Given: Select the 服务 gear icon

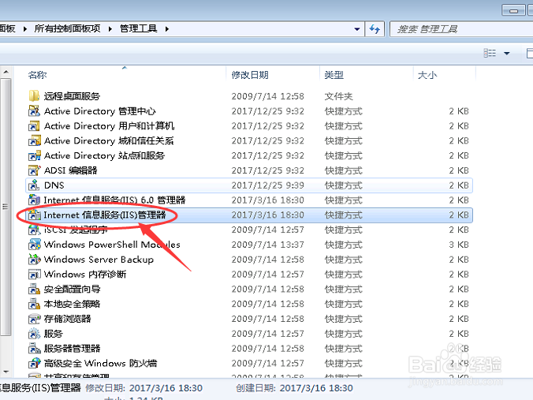Looking at the screenshot, I should 34,333.
